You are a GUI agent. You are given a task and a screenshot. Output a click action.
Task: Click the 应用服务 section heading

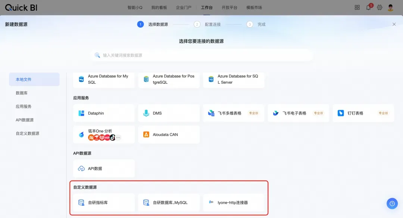tap(81, 98)
